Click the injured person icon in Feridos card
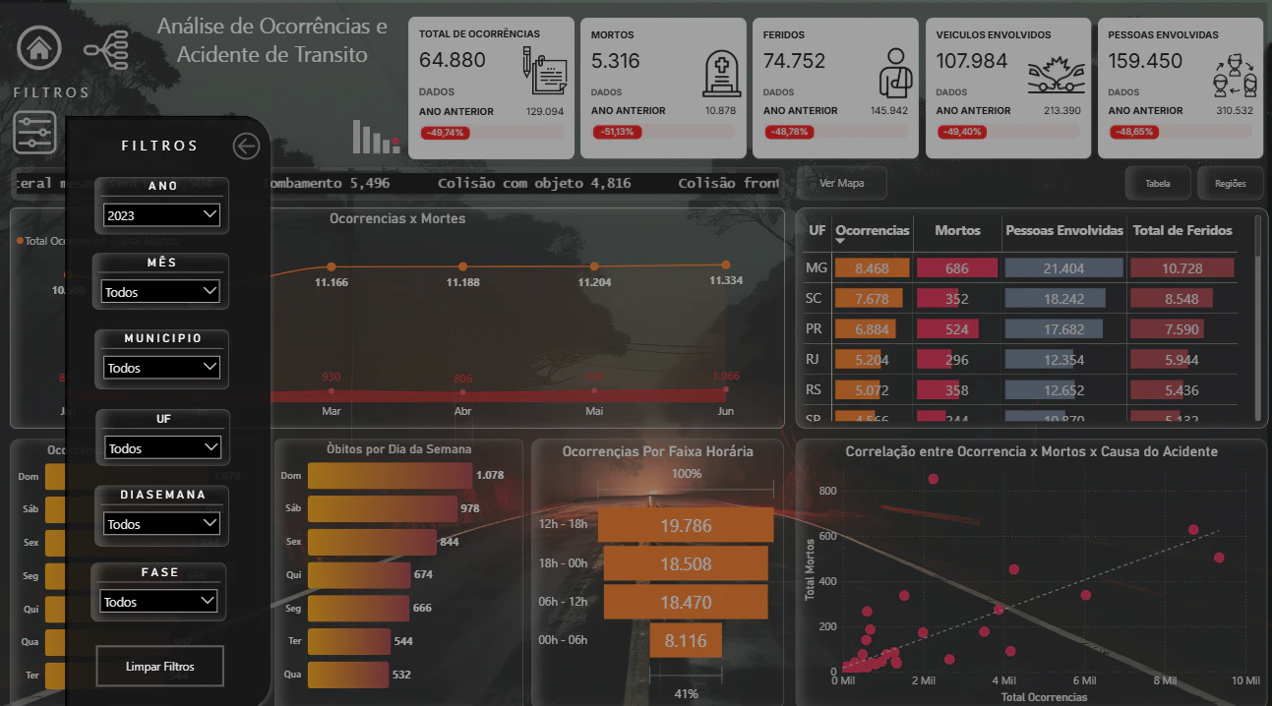1272x706 pixels. [896, 71]
